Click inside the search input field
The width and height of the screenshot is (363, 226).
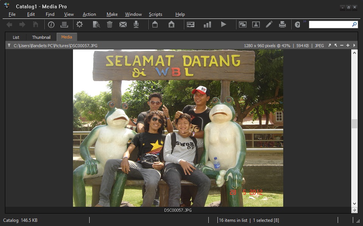point(330,24)
